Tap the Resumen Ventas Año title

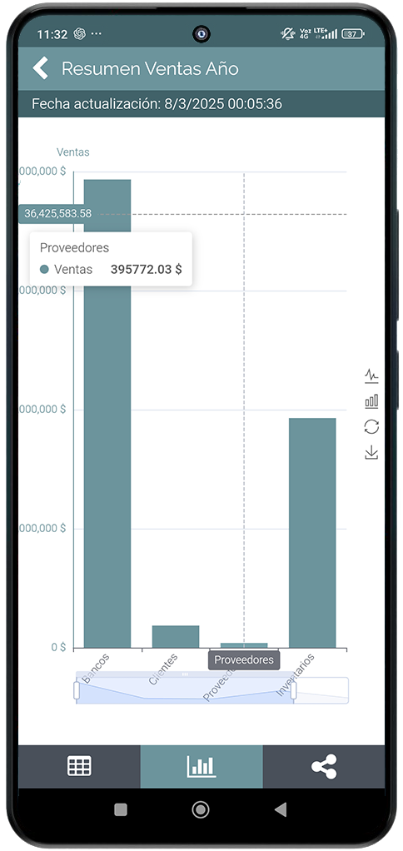pos(150,69)
